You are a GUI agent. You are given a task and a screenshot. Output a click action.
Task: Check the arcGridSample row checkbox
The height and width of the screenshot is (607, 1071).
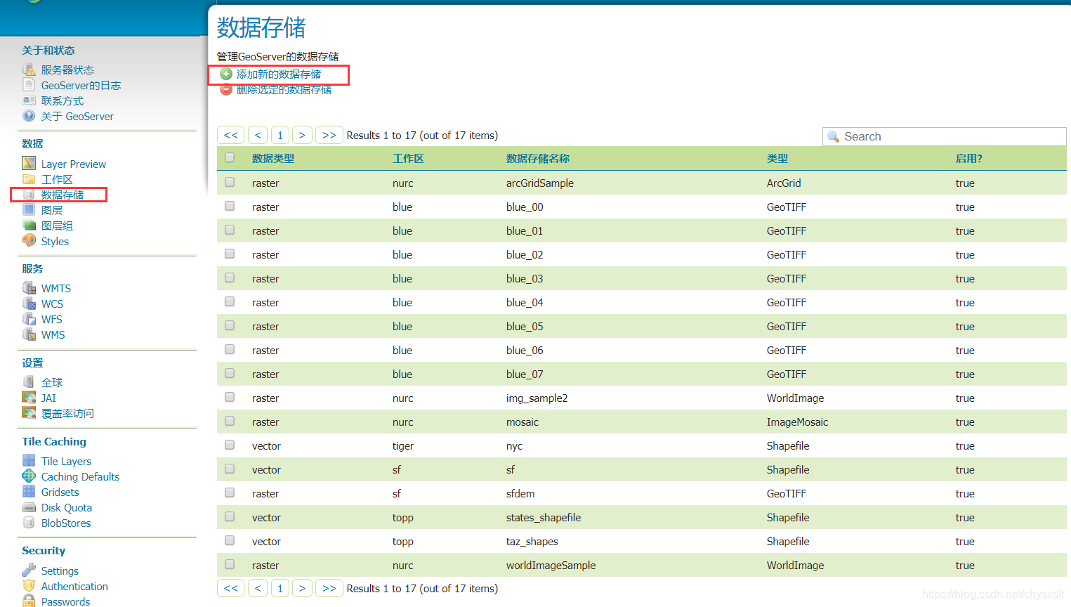click(230, 182)
